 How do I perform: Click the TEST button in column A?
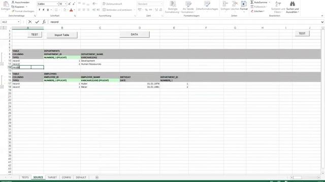pos(35,35)
